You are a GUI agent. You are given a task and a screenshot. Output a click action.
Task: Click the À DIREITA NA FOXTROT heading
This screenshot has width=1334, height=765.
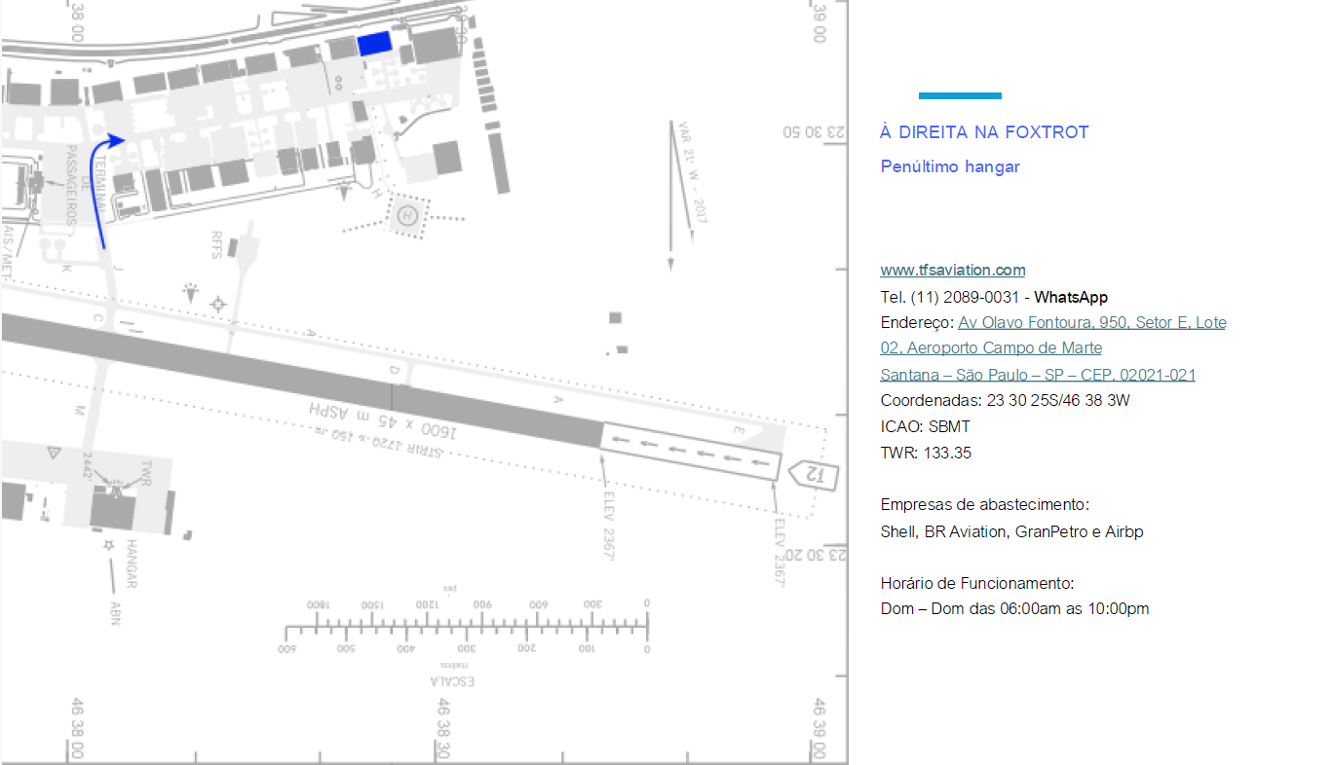point(983,132)
